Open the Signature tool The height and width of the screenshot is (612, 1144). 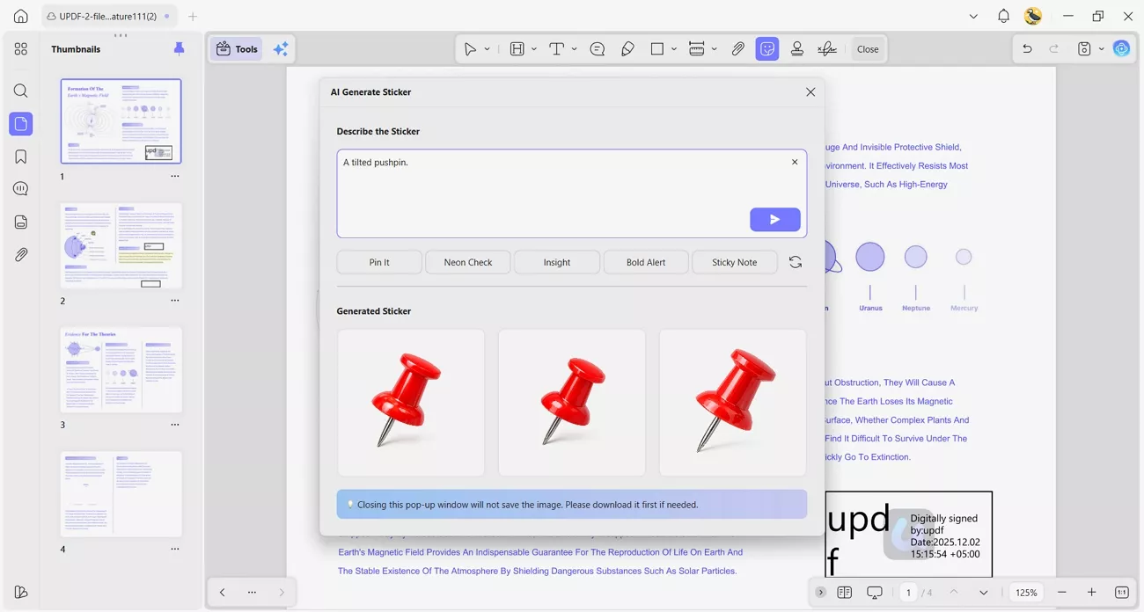tap(826, 48)
